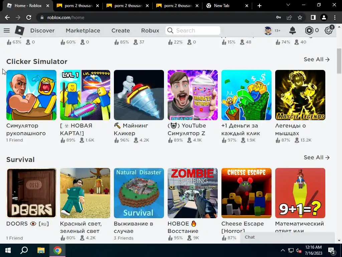Switch to the Home - Roblox tab
Image resolution: width=342 pixels, height=257 pixels.
tap(28, 6)
